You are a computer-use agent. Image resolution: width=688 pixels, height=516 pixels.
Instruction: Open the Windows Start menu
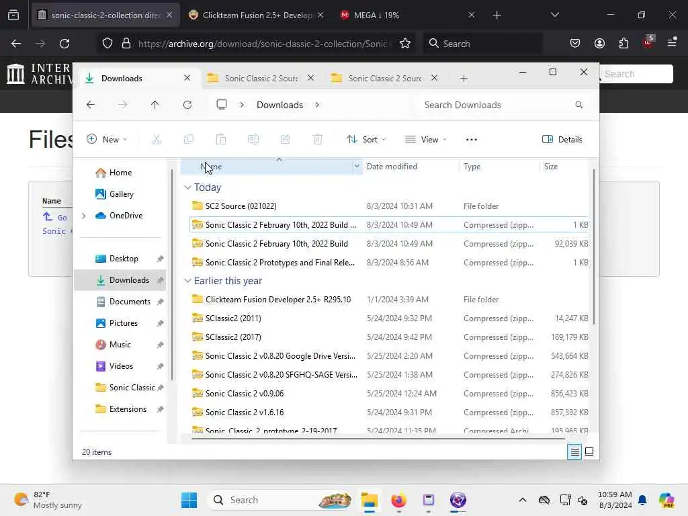tap(189, 500)
